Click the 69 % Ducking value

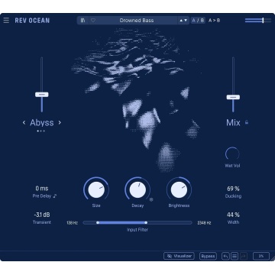[x=233, y=189]
